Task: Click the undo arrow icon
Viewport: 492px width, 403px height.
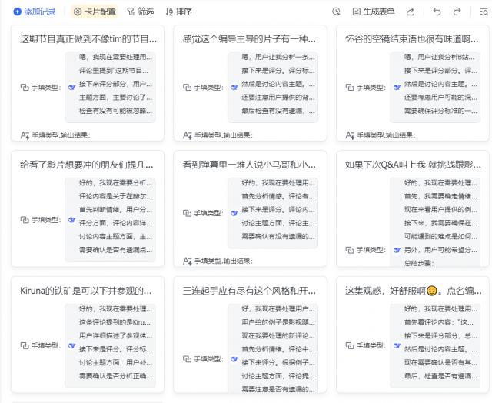Action: coord(437,12)
